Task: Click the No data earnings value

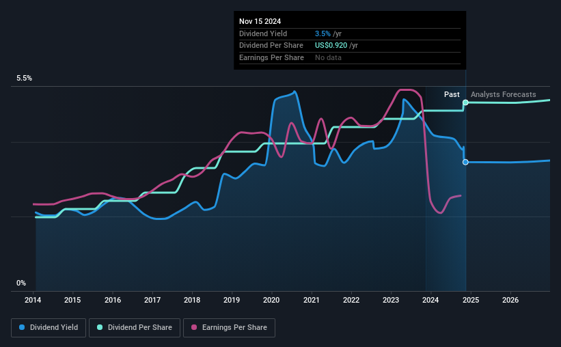Action: [328, 57]
